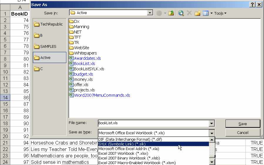Choose SYLK (Symbolic Link) file type
This screenshot has width=264, height=165.
coord(122,144)
